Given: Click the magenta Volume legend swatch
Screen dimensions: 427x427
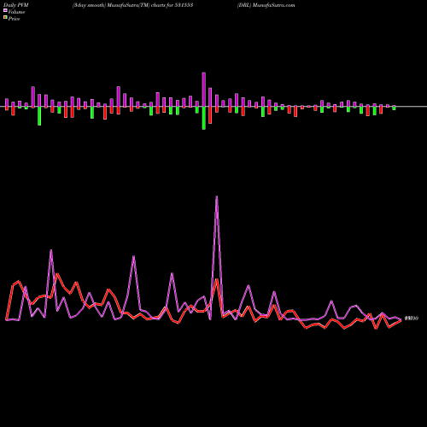Looking at the screenshot, I should point(5,10).
